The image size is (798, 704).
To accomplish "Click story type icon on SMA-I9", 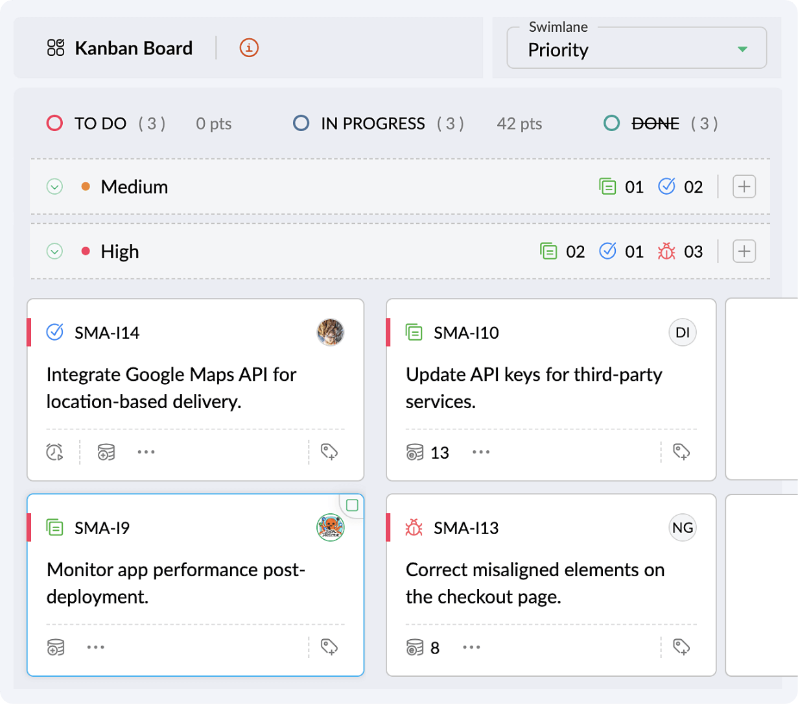I will [x=55, y=528].
